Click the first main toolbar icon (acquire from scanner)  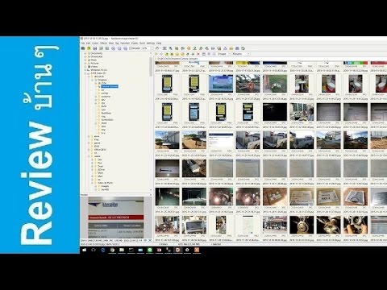click(83, 48)
